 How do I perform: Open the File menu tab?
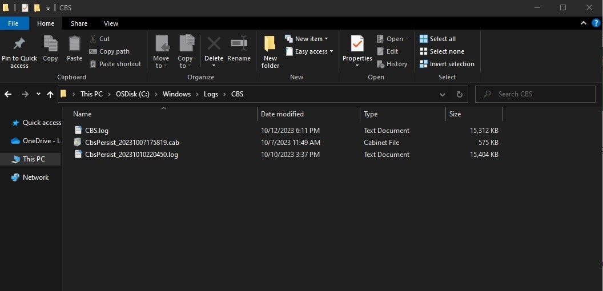[x=14, y=23]
